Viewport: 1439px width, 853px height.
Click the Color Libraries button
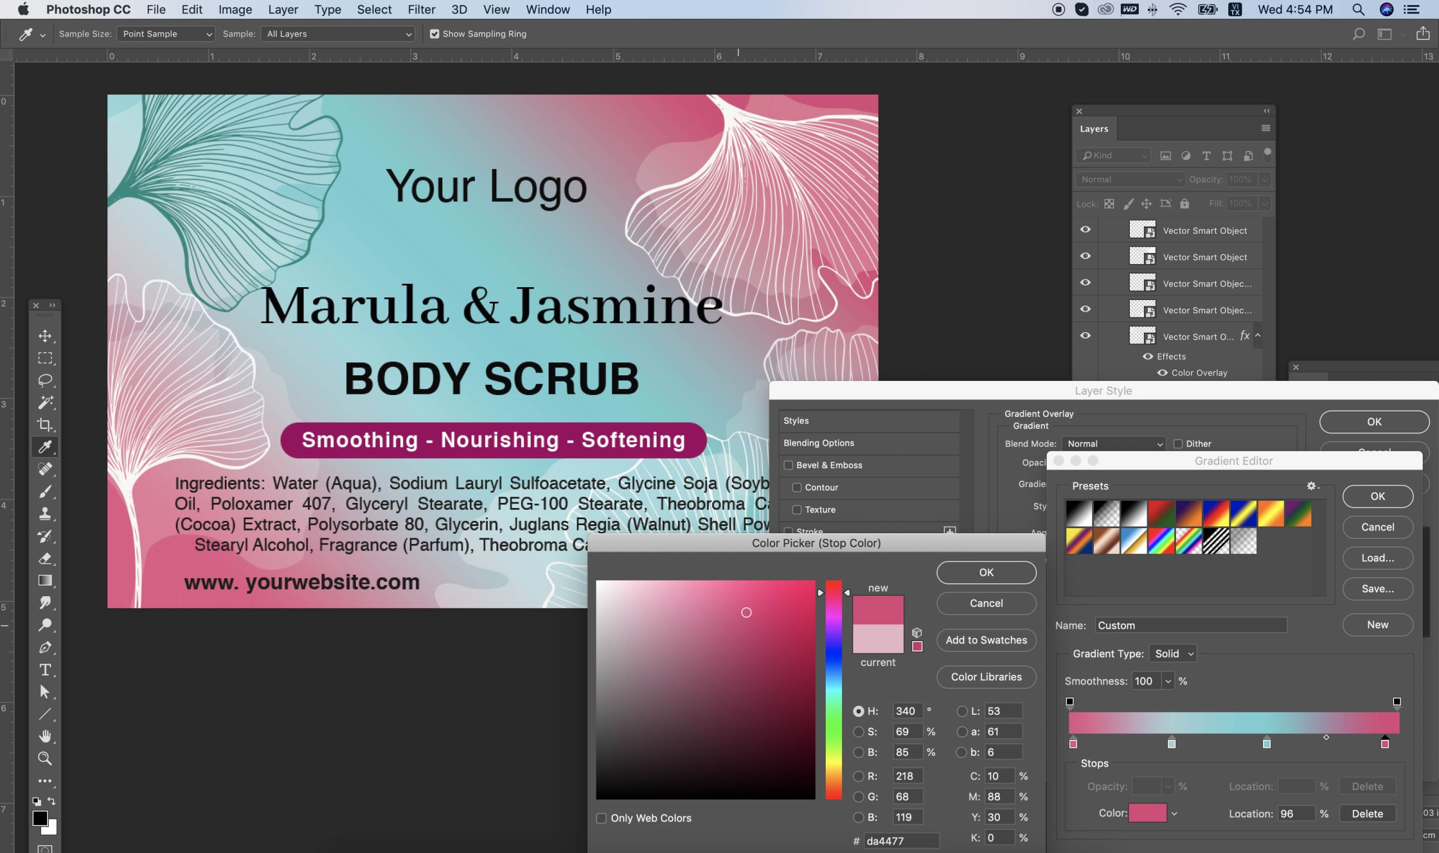pyautogui.click(x=986, y=677)
